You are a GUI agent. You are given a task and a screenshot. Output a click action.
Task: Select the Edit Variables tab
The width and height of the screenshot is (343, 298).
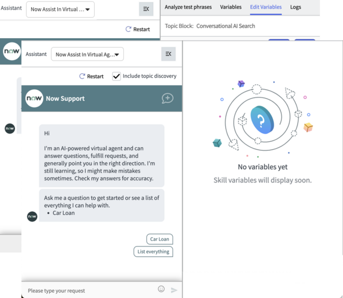tap(266, 7)
